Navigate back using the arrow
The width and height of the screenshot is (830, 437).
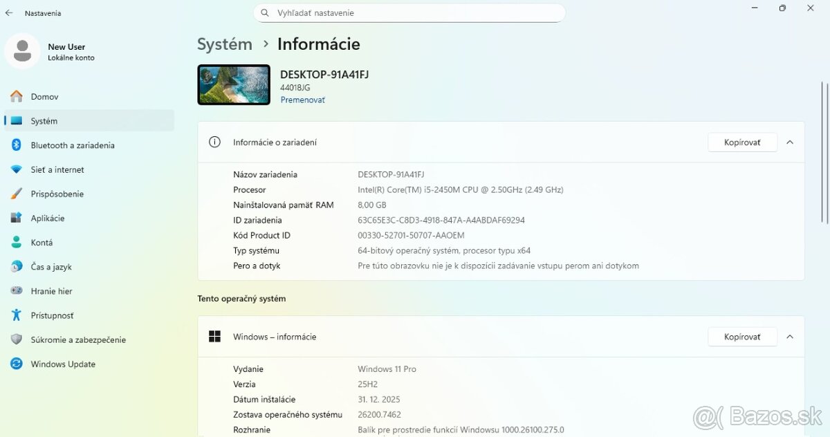(x=8, y=12)
